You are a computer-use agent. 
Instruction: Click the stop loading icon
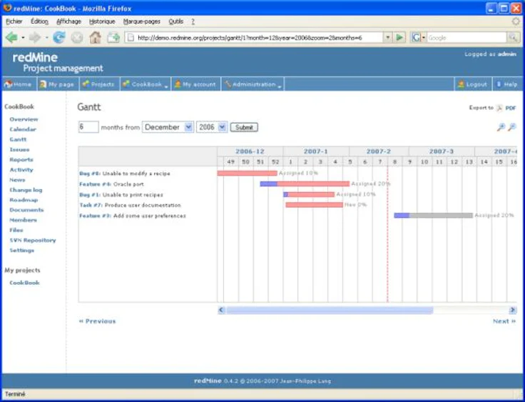tap(77, 37)
